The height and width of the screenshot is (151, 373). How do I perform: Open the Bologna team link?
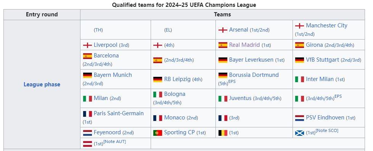175,94
